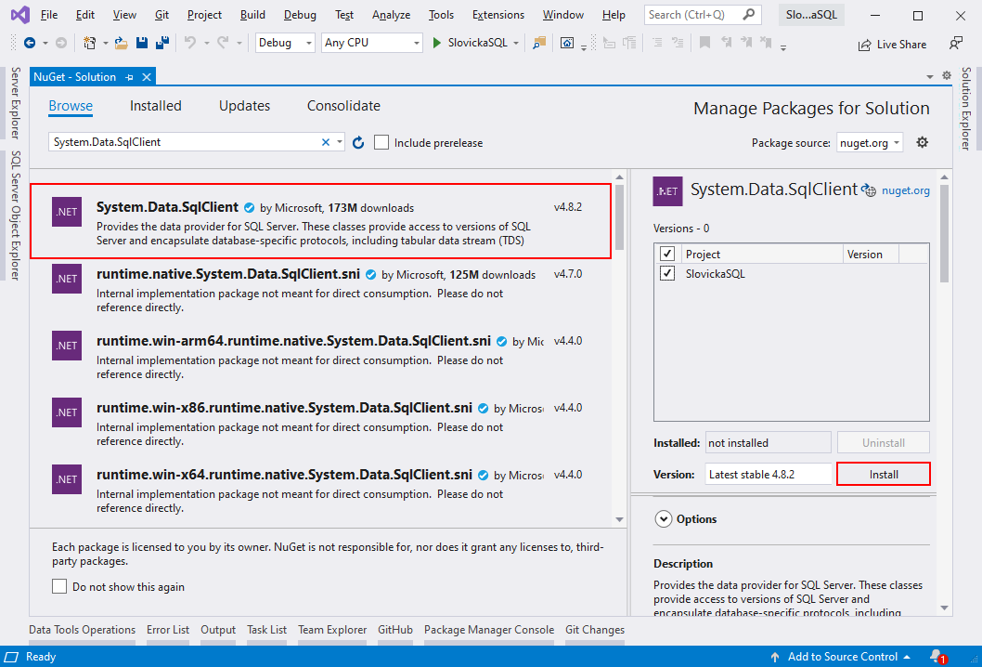This screenshot has height=667, width=982.
Task: Close the NuGet - Solution tab
Action: point(146,77)
